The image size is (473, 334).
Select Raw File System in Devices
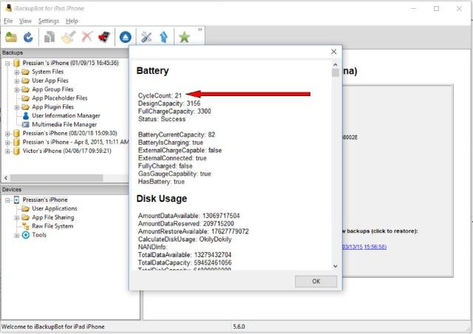52,226
